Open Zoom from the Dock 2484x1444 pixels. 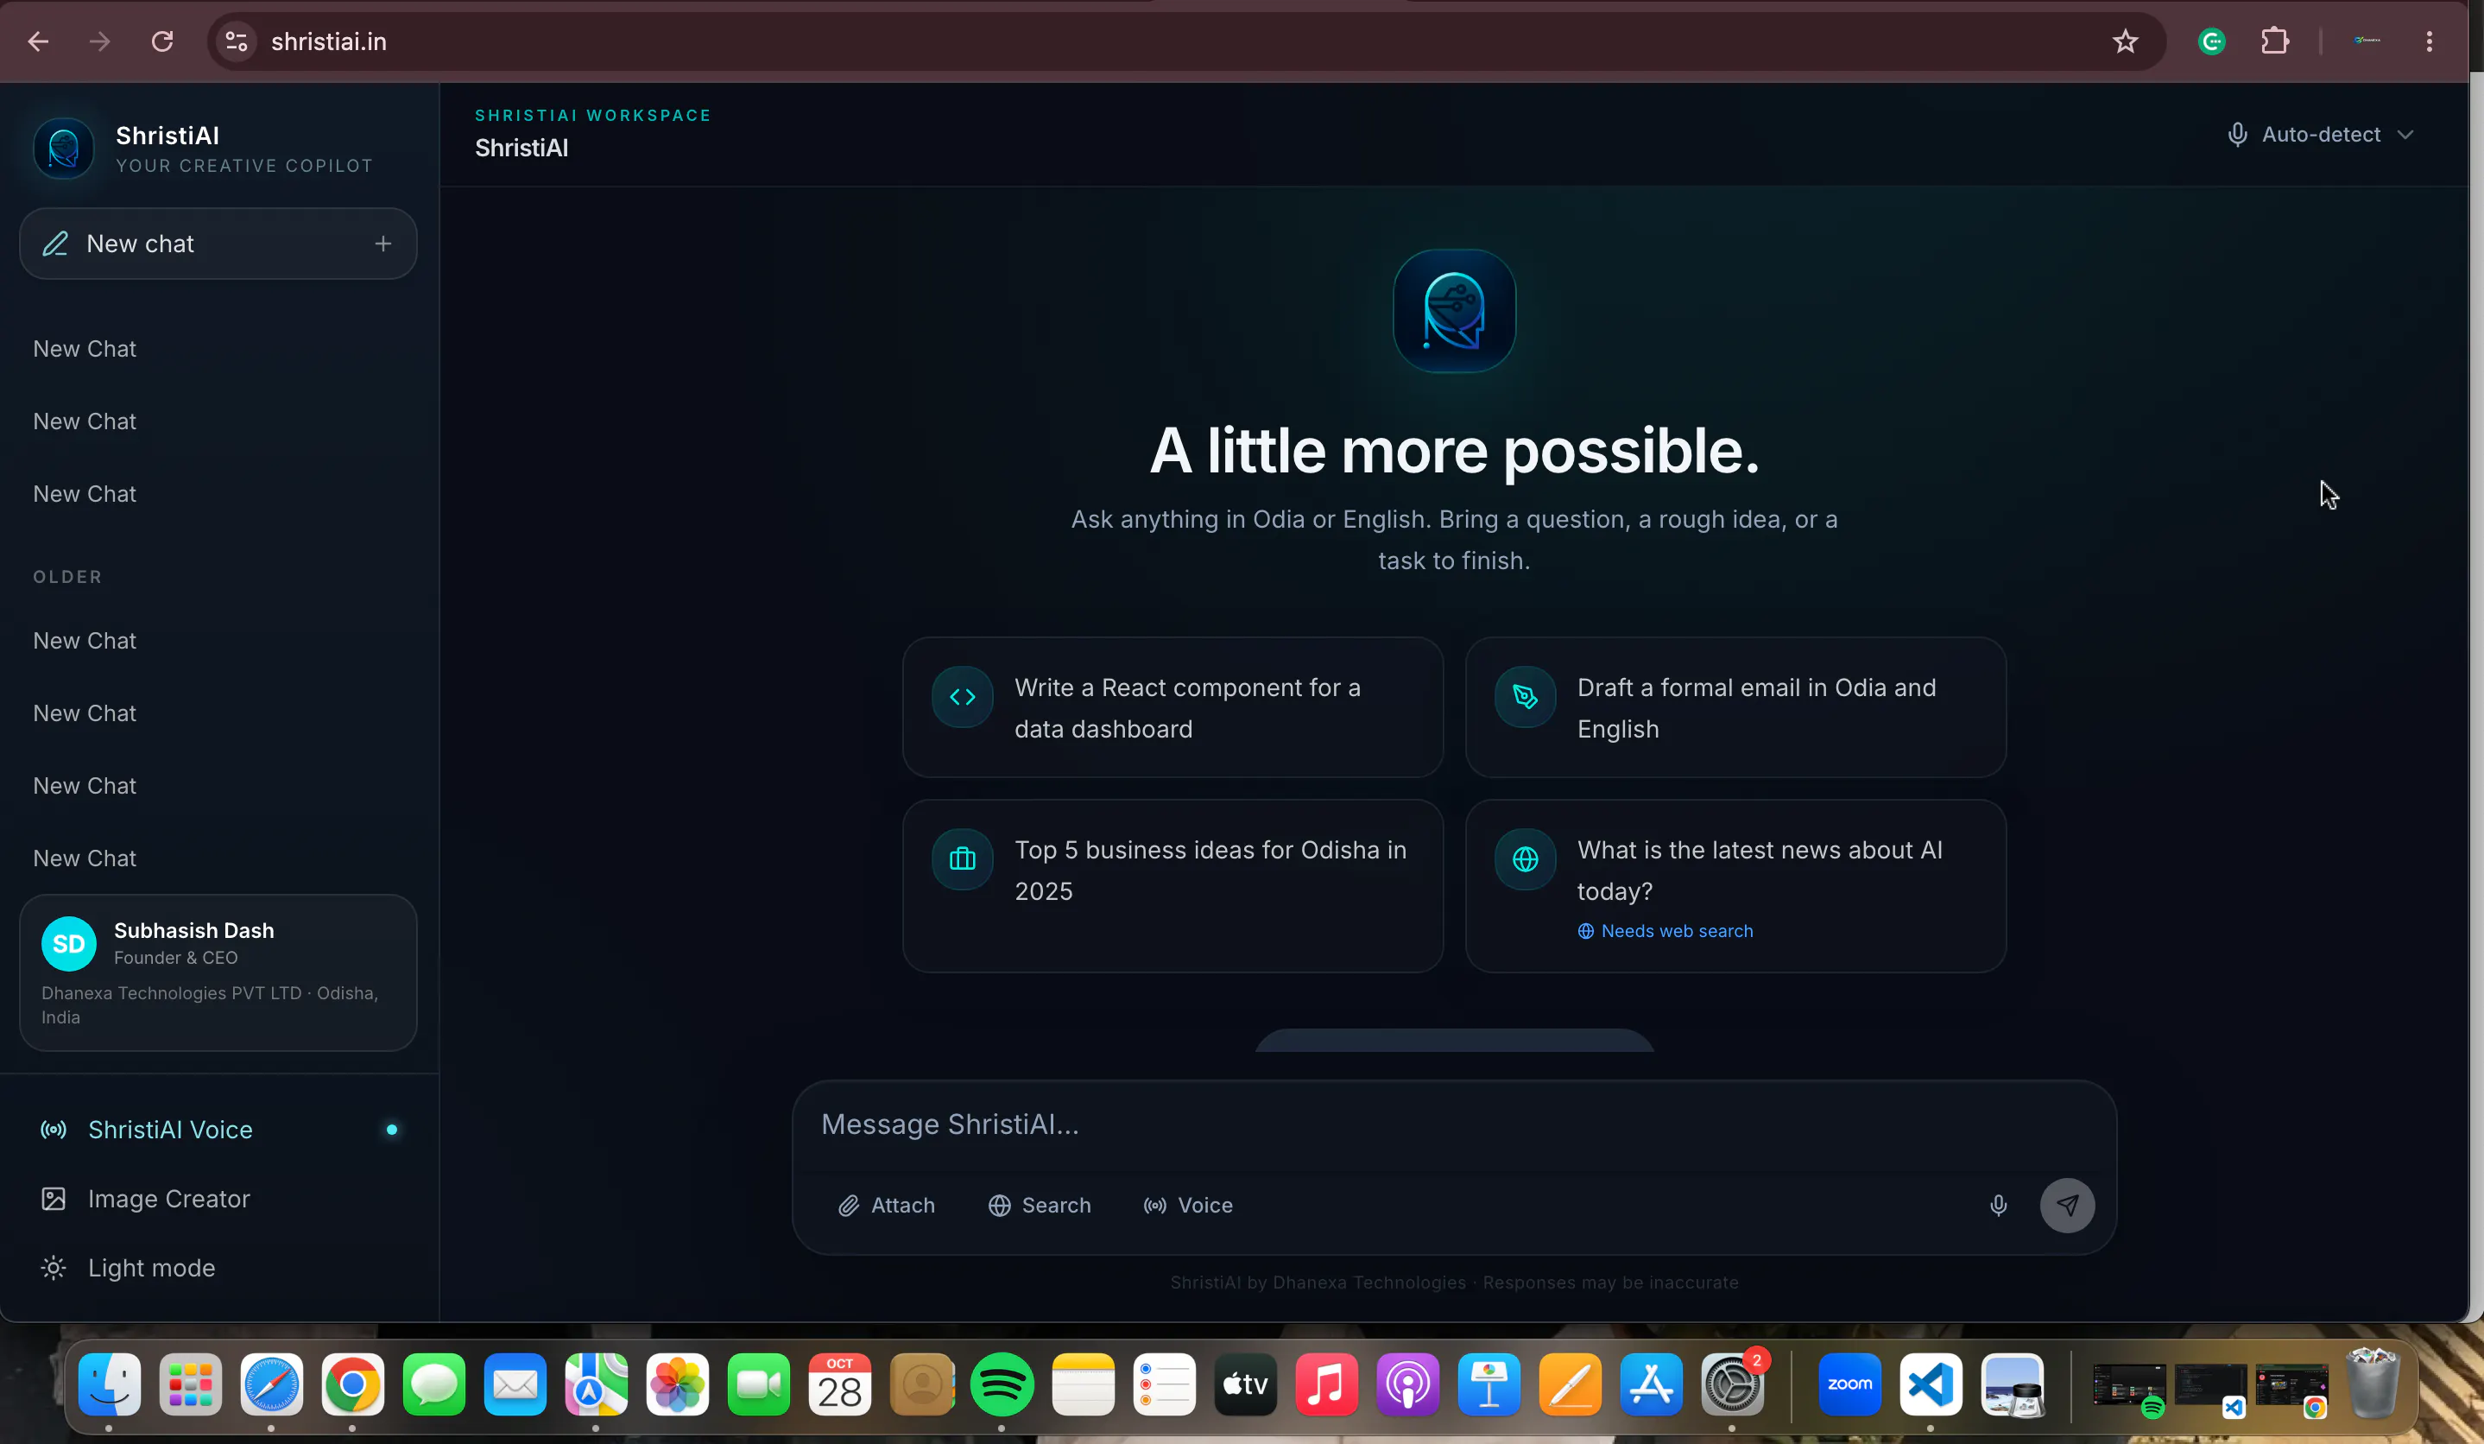1849,1384
